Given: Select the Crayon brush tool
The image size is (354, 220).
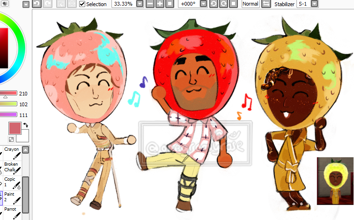Looking at the screenshot, I should point(12,153).
